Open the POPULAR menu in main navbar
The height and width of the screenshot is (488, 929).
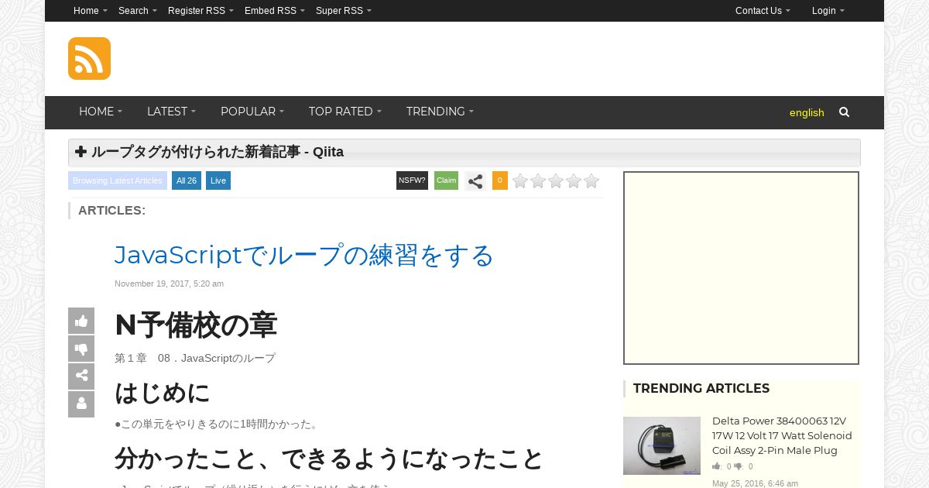[252, 112]
